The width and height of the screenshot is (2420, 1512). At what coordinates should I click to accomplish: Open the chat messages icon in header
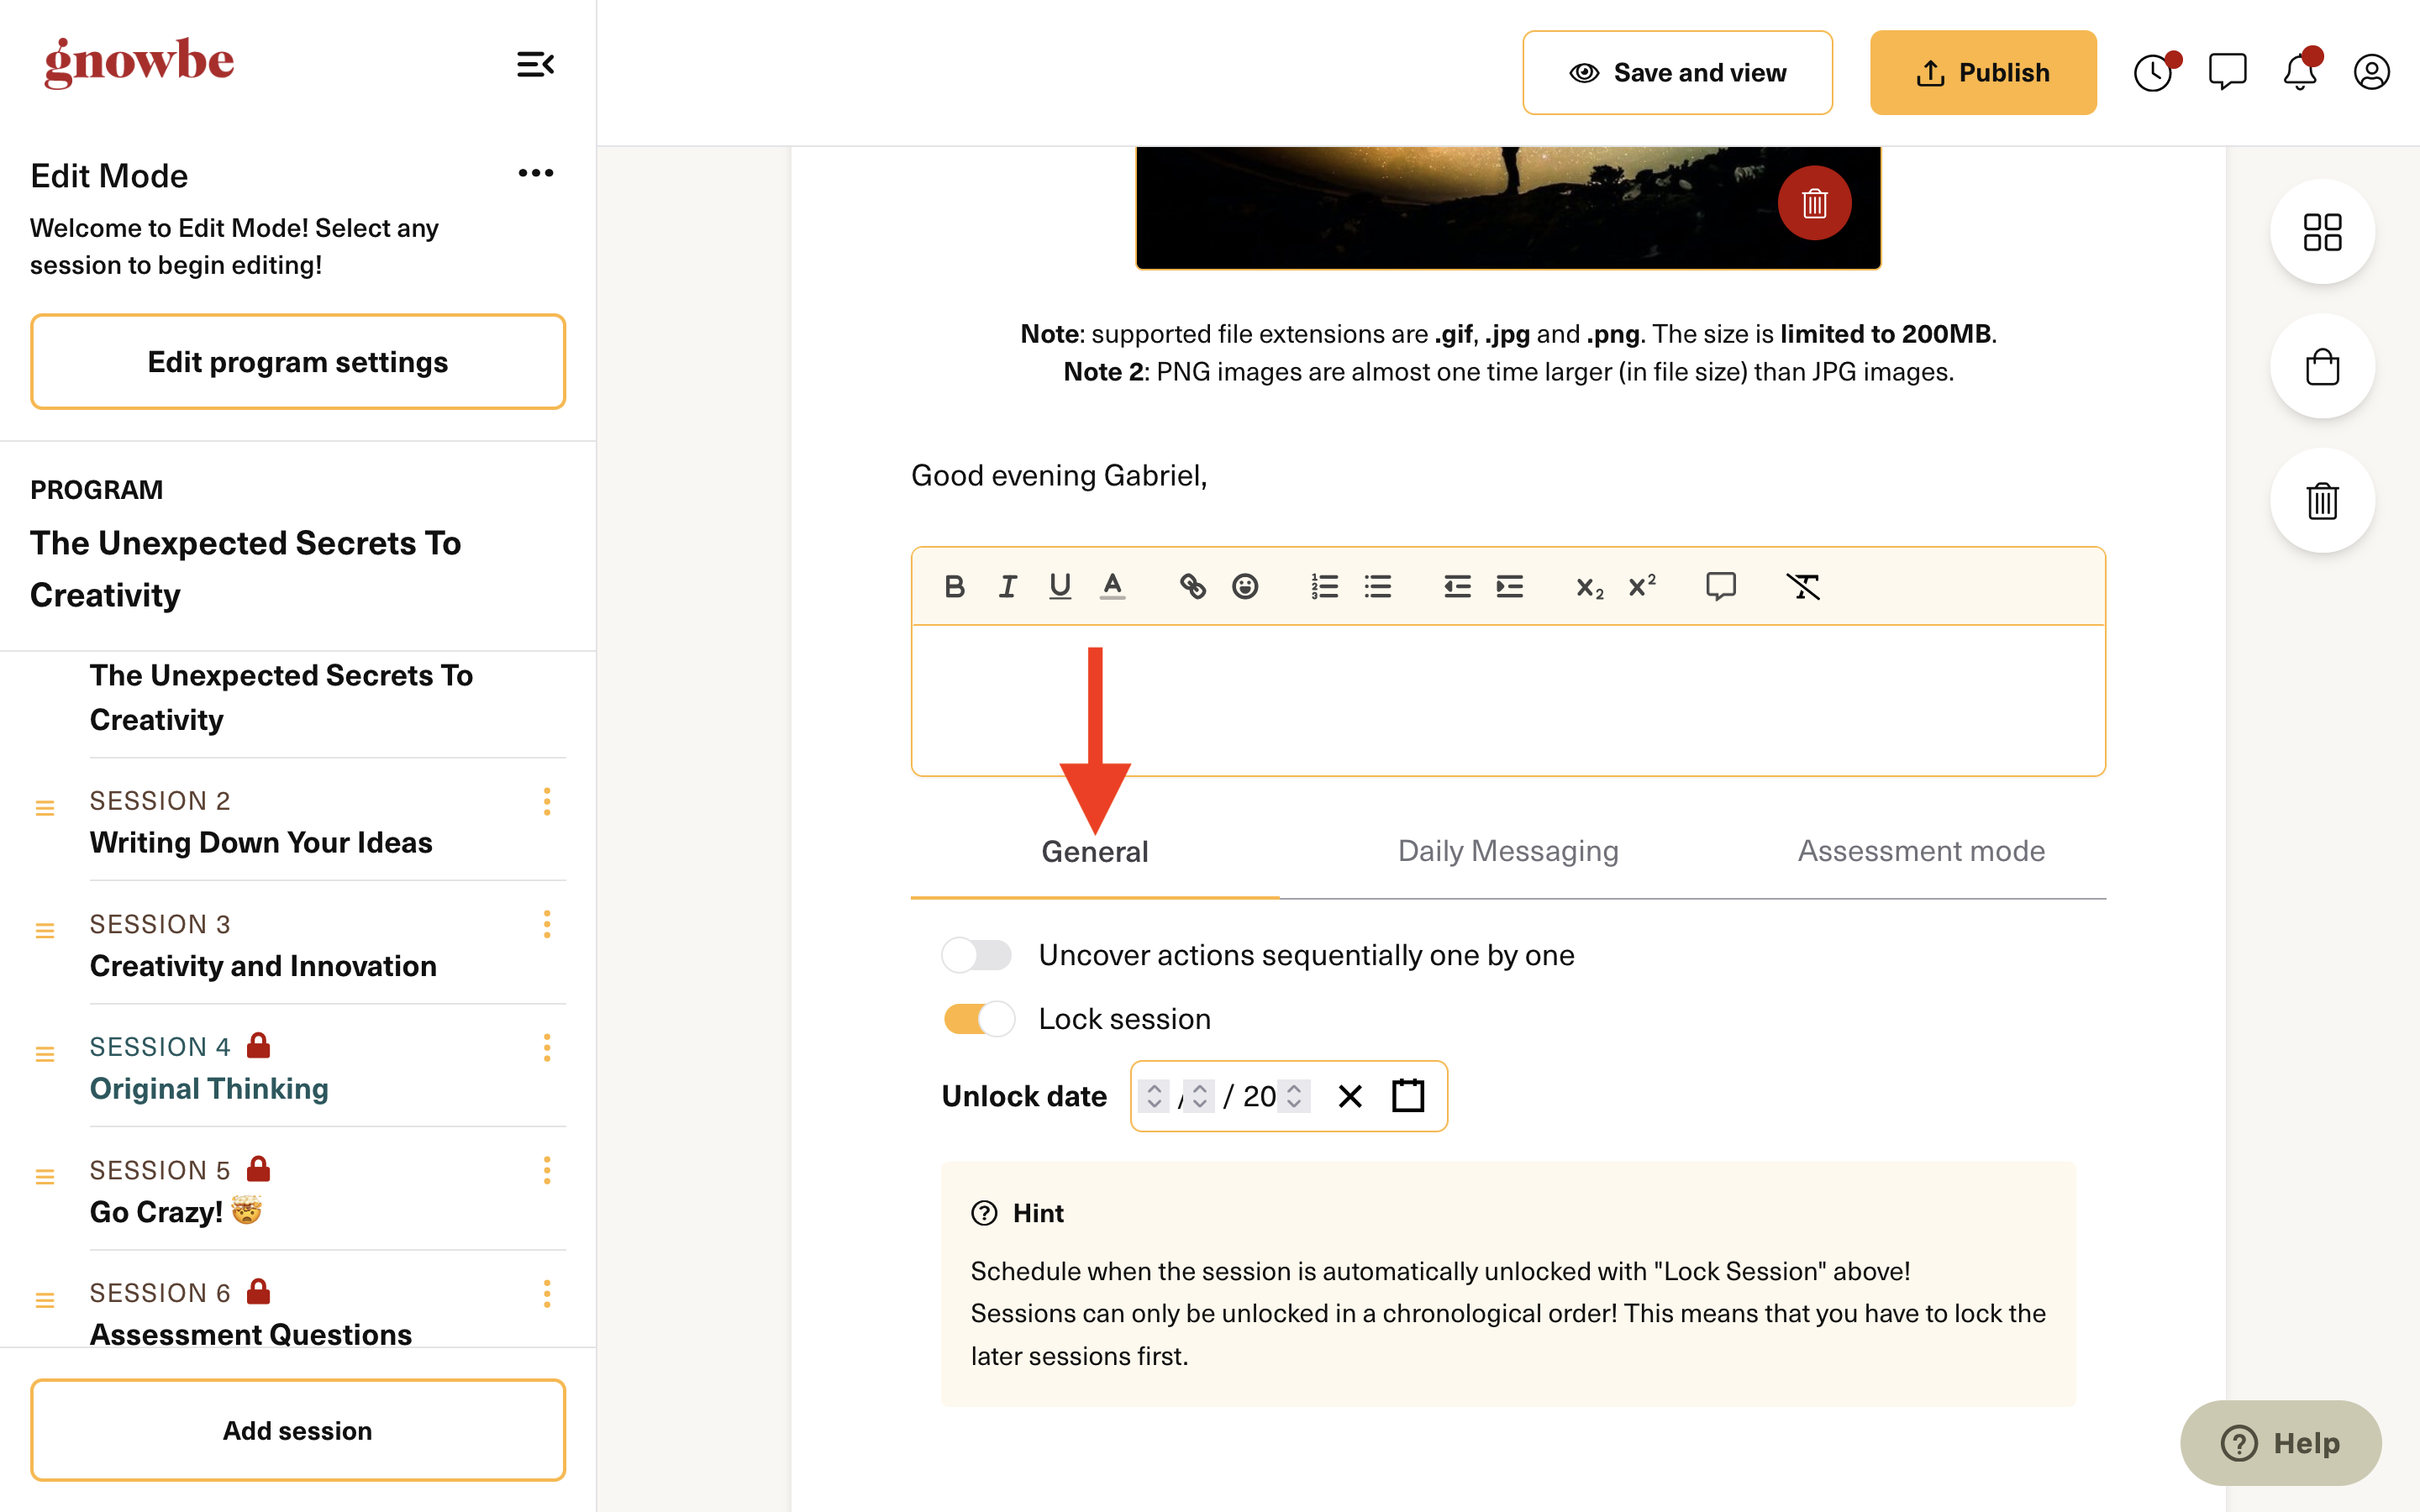tap(2227, 72)
